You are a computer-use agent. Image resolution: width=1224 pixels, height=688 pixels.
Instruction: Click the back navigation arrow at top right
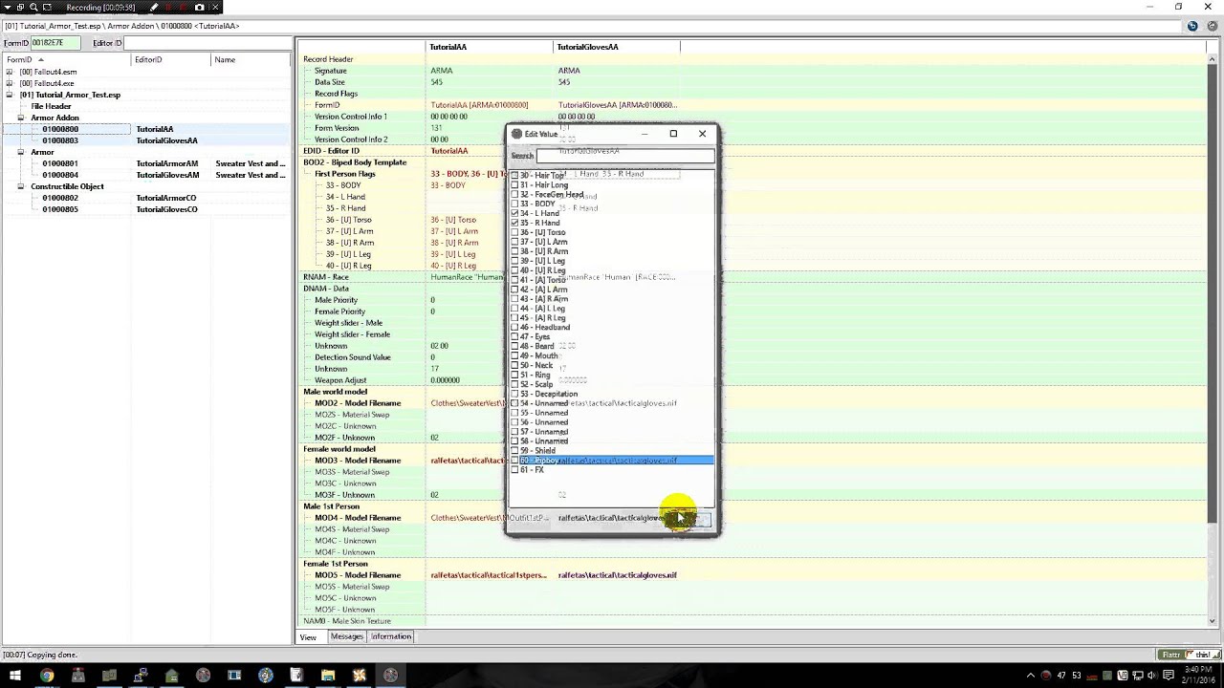pyautogui.click(x=1192, y=26)
